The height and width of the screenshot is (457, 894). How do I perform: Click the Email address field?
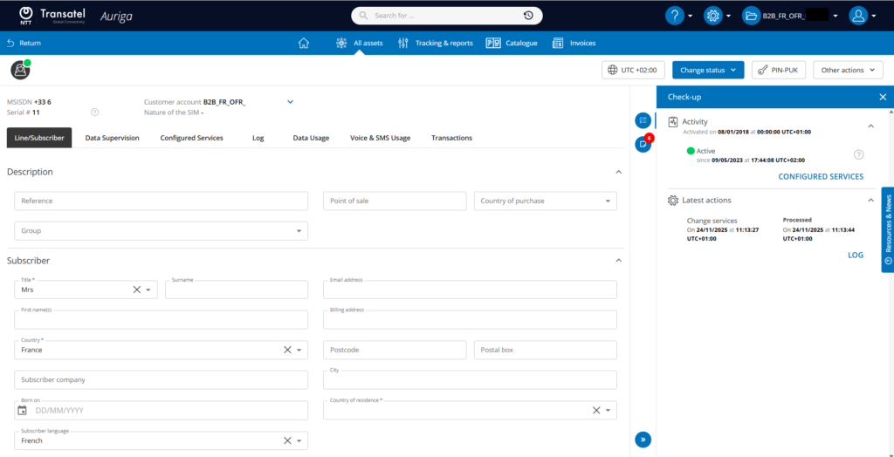470,290
